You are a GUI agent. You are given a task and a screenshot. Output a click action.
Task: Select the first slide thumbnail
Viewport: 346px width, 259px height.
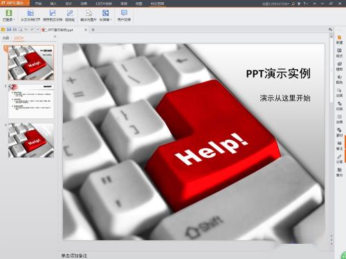[x=31, y=63]
